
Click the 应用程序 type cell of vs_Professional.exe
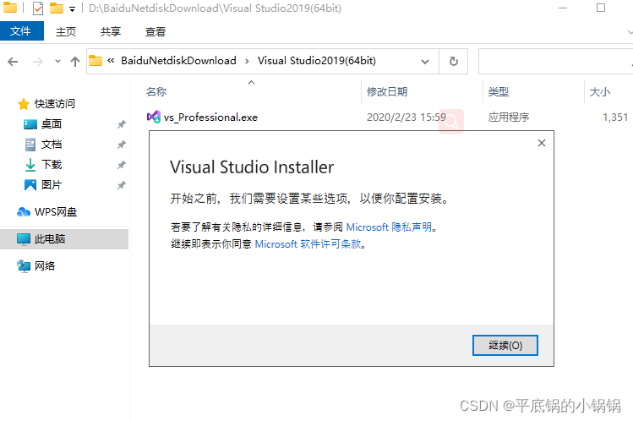tap(508, 117)
